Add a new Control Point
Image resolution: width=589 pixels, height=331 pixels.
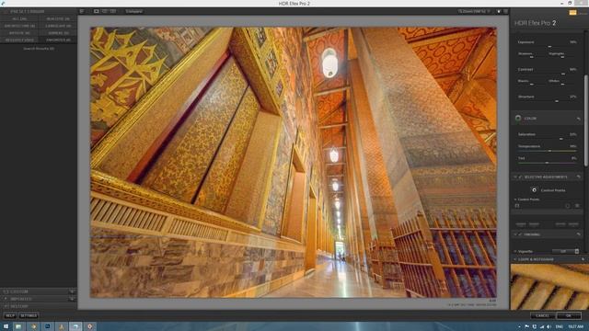(x=535, y=190)
